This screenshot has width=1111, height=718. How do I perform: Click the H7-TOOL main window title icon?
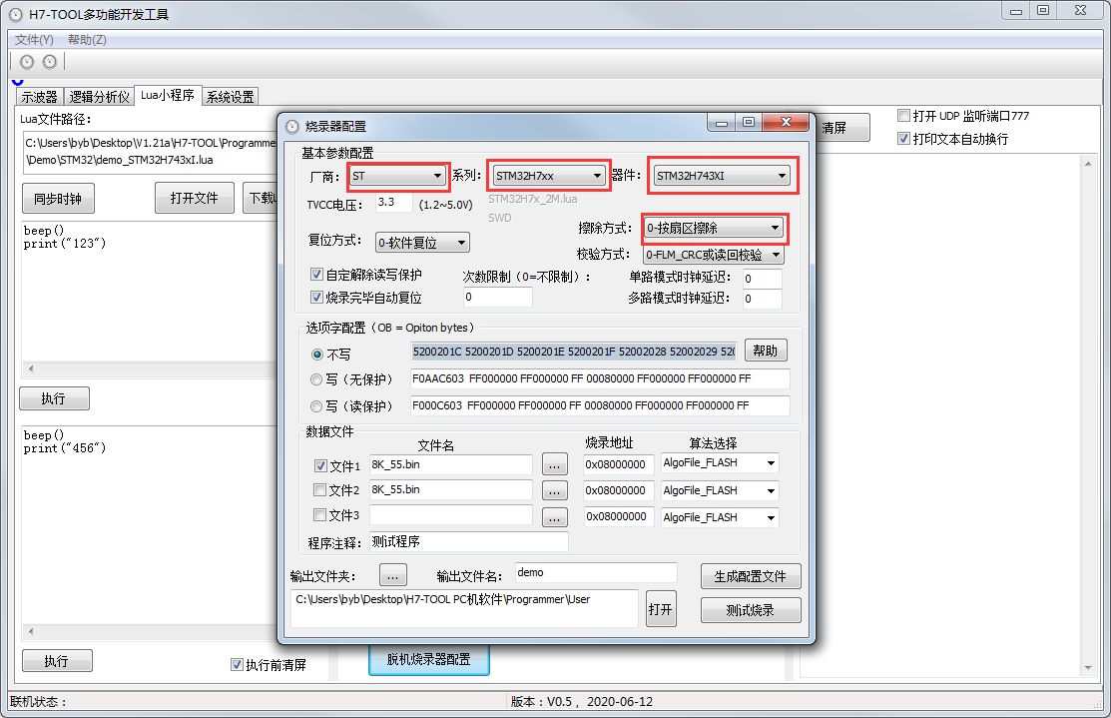tap(16, 14)
